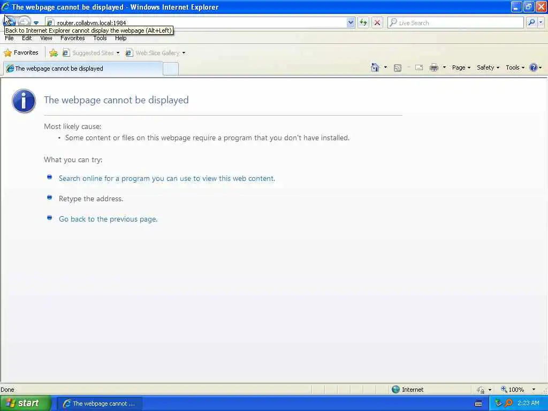Expand the Print options dropdown arrow
The height and width of the screenshot is (411, 548).
444,67
